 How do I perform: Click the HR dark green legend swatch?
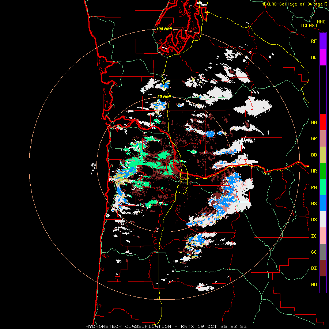[x=323, y=171]
